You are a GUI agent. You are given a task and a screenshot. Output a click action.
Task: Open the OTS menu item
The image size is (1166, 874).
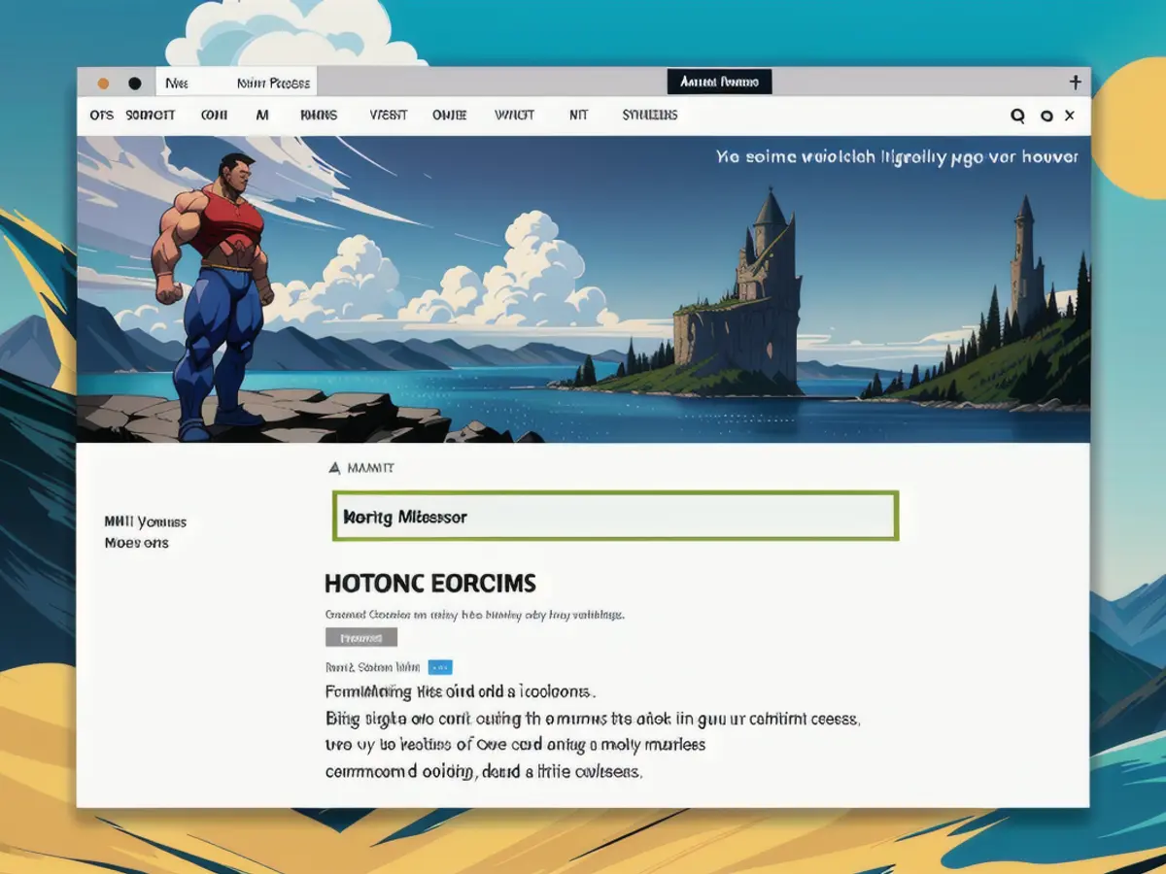click(x=101, y=115)
